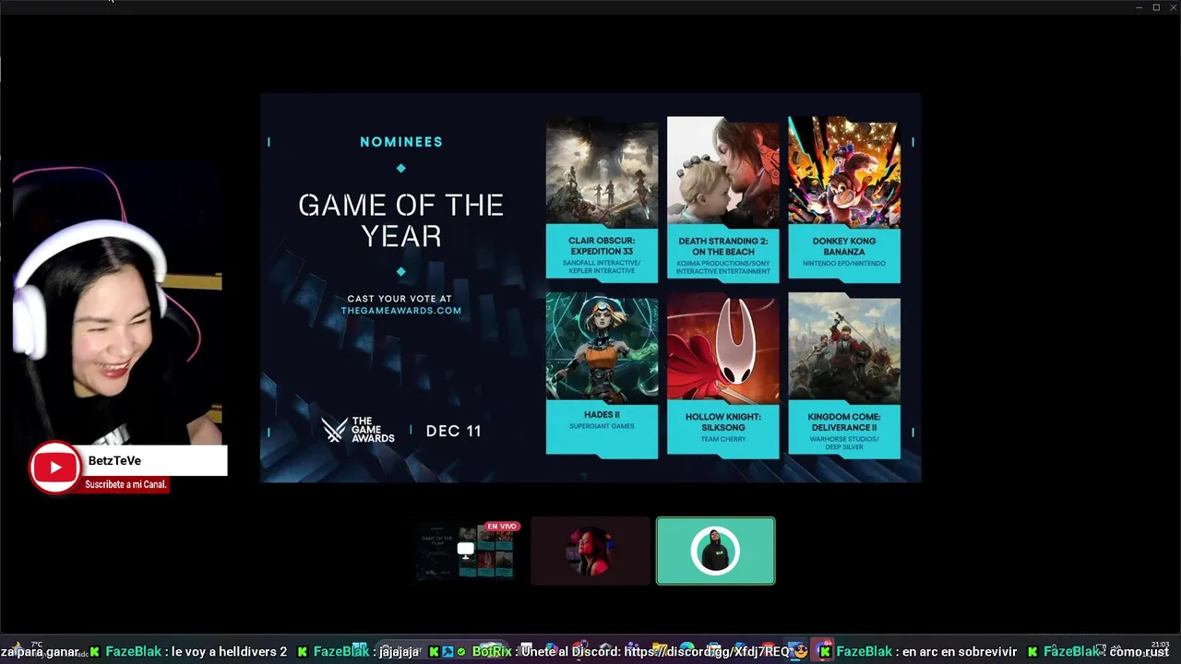1181x664 pixels.
Task: Click the NOMINEES heading
Action: click(x=401, y=142)
